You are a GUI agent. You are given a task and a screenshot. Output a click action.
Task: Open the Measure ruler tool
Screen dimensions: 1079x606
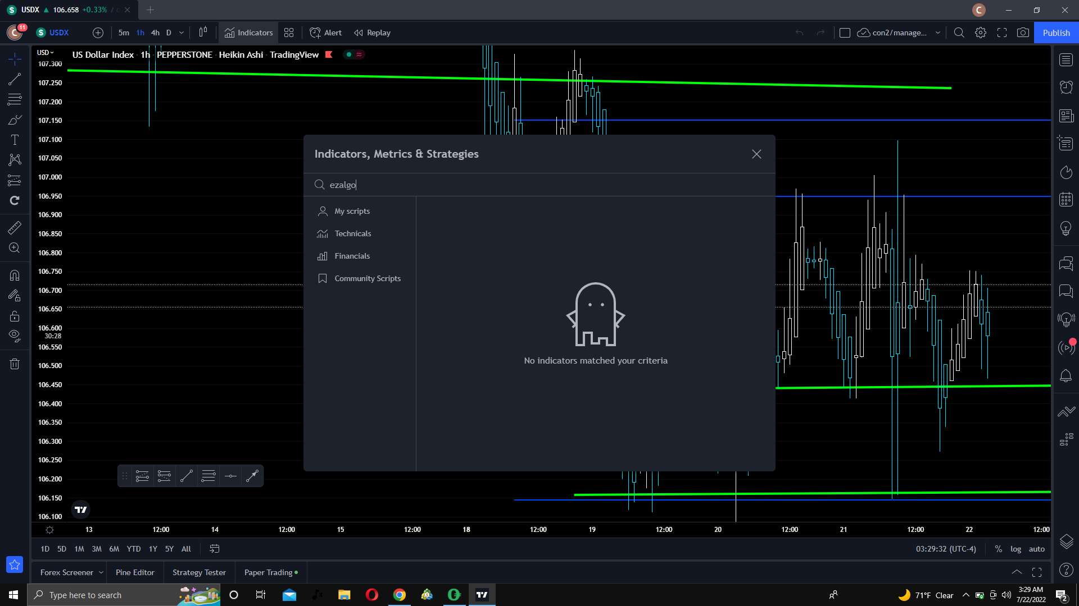pos(15,228)
